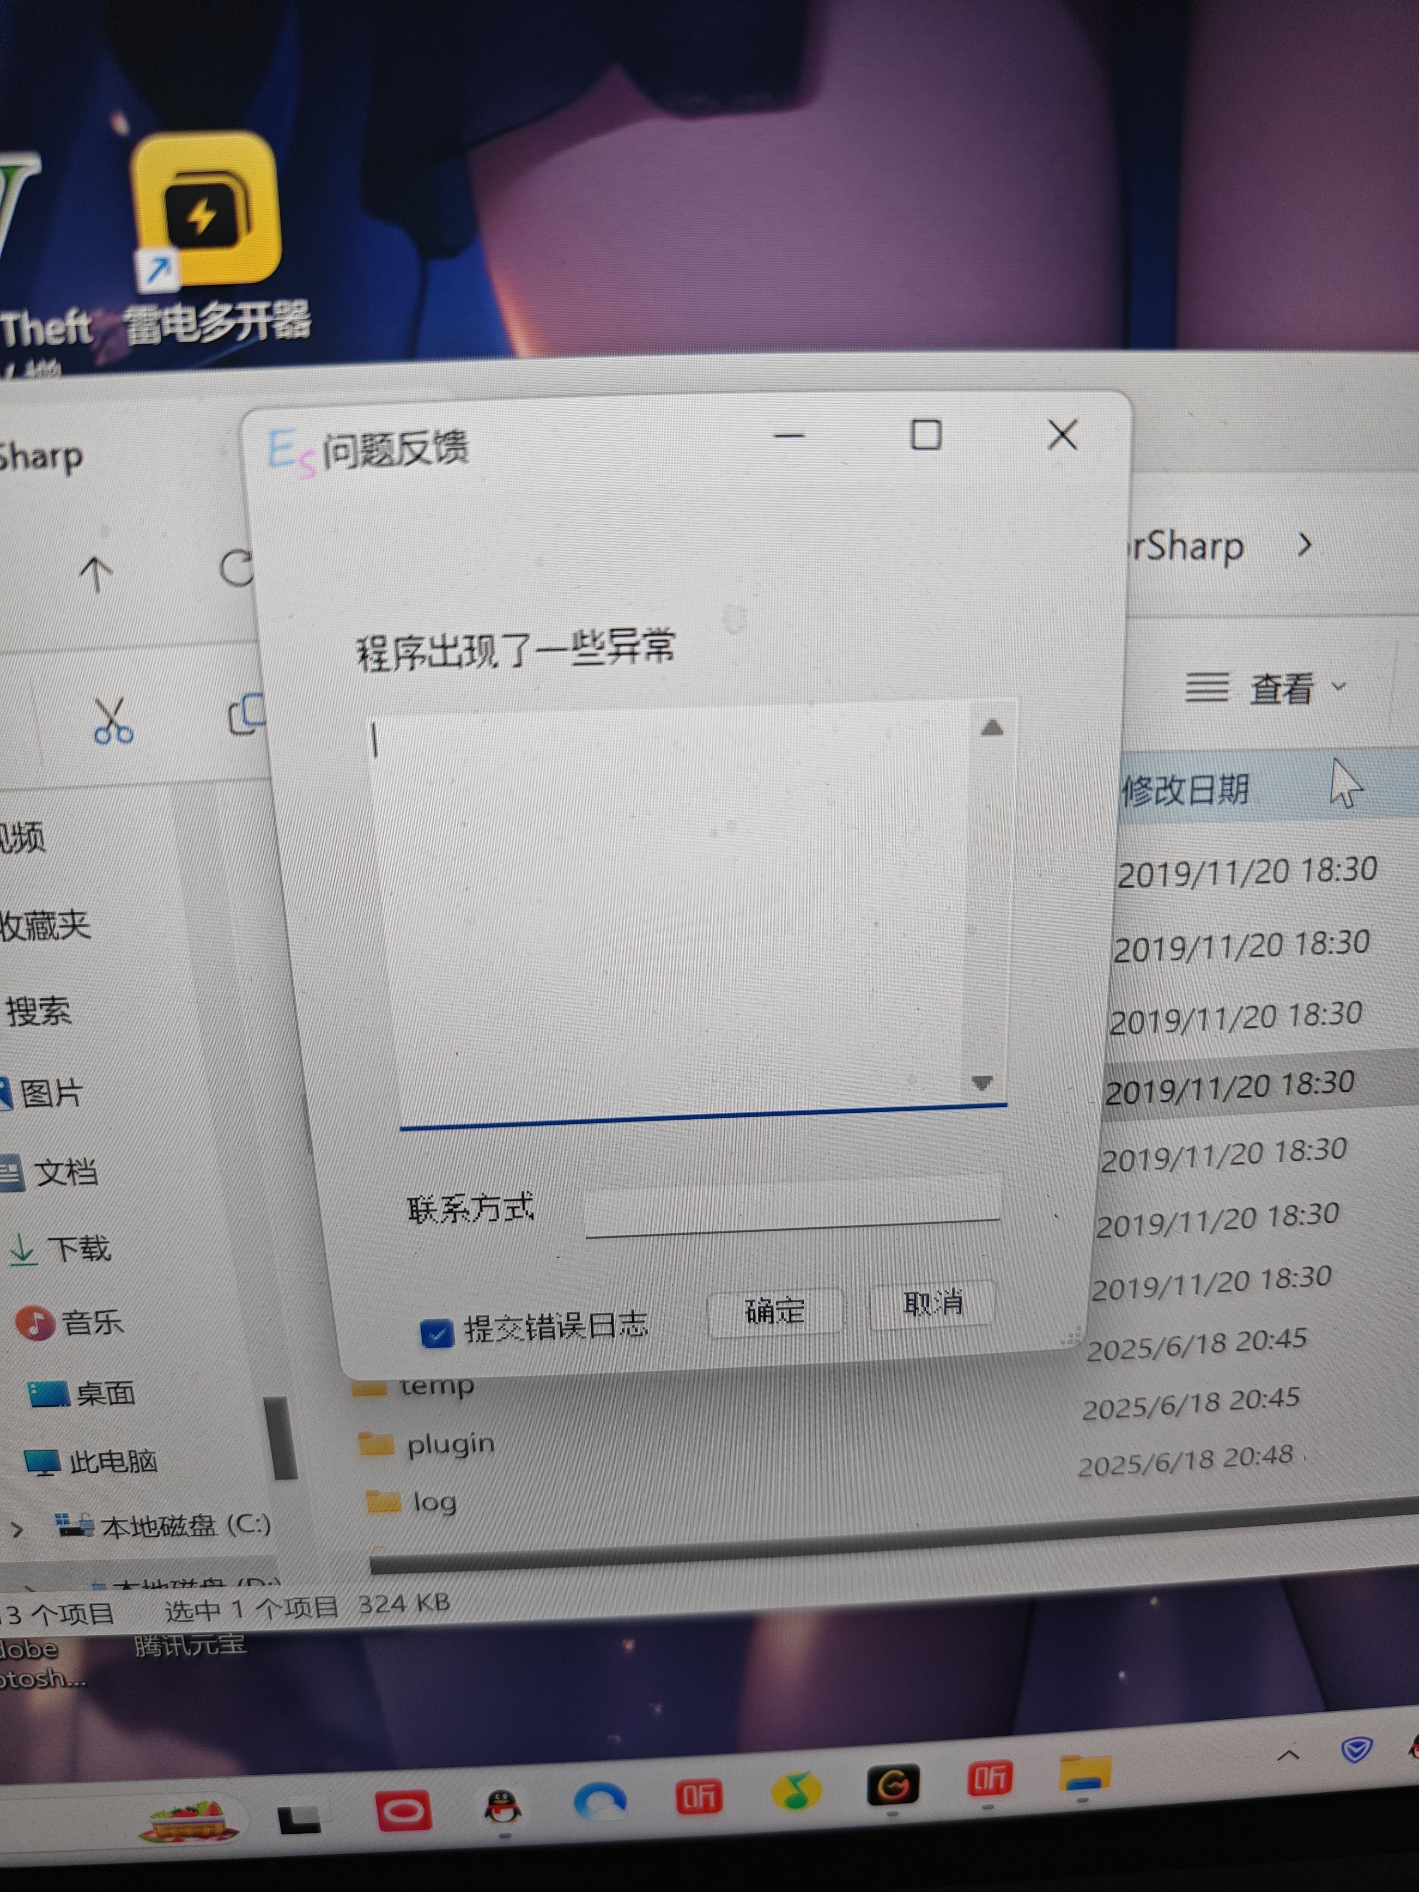Select 桌面 in Explorer sidebar
Image resolution: width=1419 pixels, height=1892 pixels.
82,1393
